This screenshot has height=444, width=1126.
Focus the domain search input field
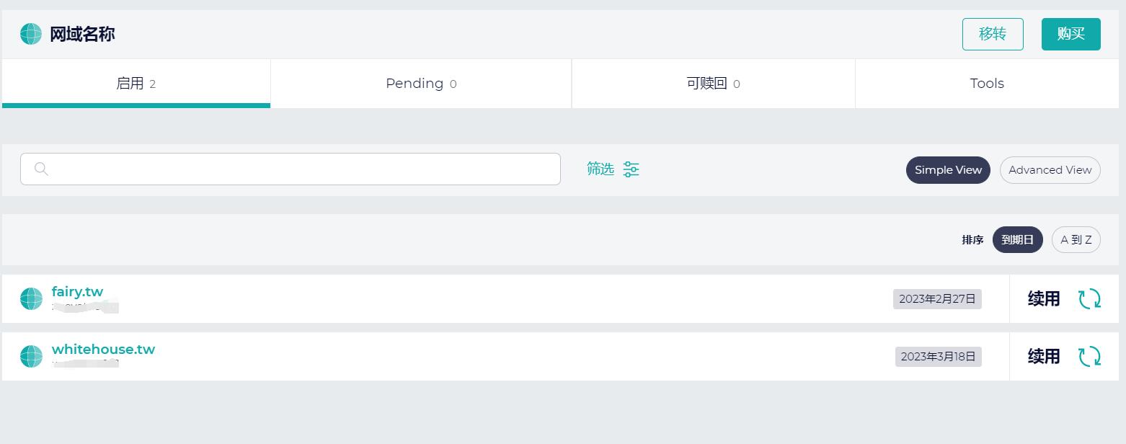[303, 169]
